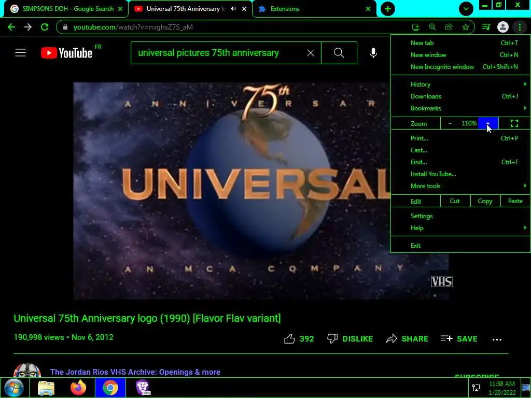Click the channel avatar image
Viewport: 531px width, 398px height.
tap(27, 370)
